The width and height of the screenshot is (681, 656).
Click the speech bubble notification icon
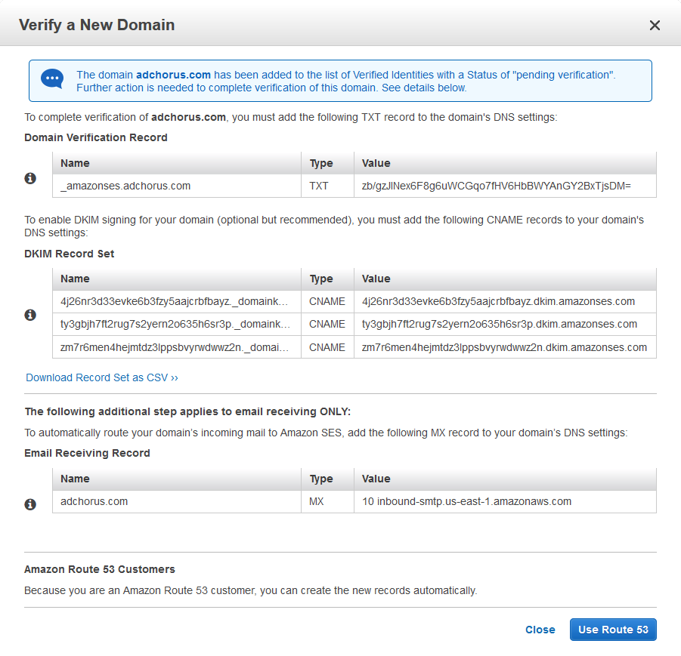[52, 79]
